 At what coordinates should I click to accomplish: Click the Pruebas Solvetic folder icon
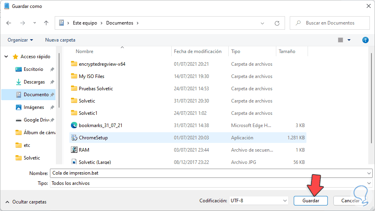[74, 89]
